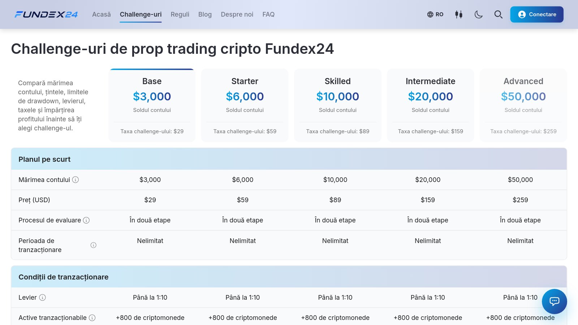Open the FAQ link

pyautogui.click(x=268, y=14)
